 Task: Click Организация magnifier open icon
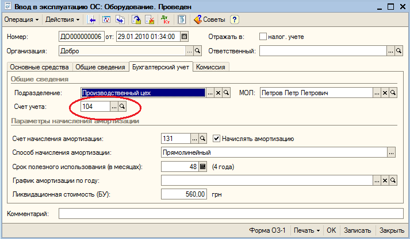[197, 51]
